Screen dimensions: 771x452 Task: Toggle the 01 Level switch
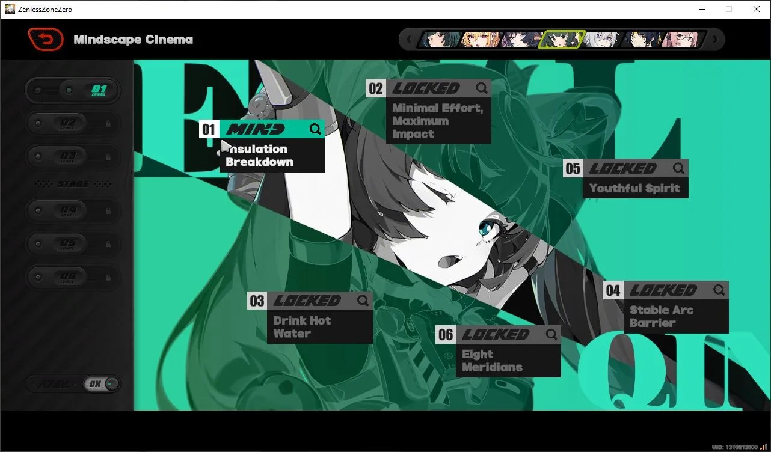(x=73, y=90)
